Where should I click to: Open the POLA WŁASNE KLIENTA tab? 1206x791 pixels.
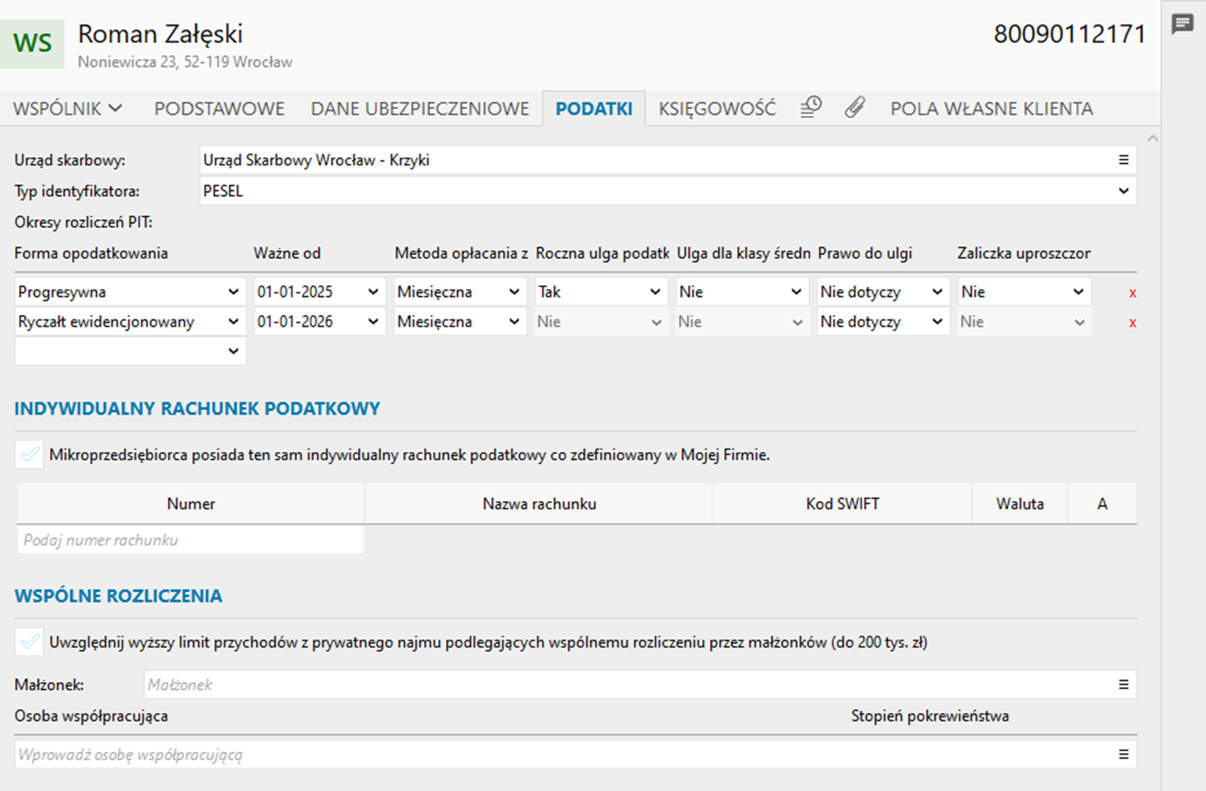[x=991, y=108]
